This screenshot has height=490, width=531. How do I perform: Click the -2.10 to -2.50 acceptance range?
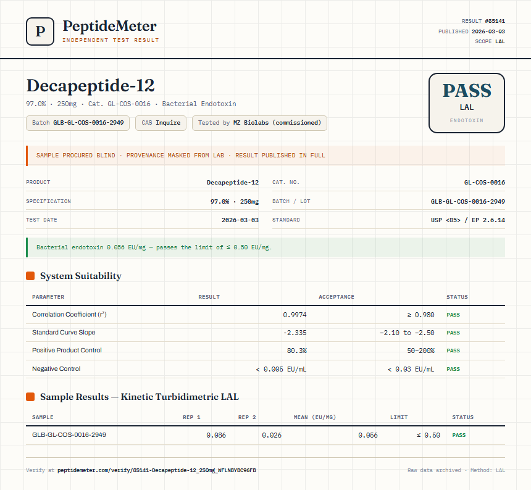(407, 333)
